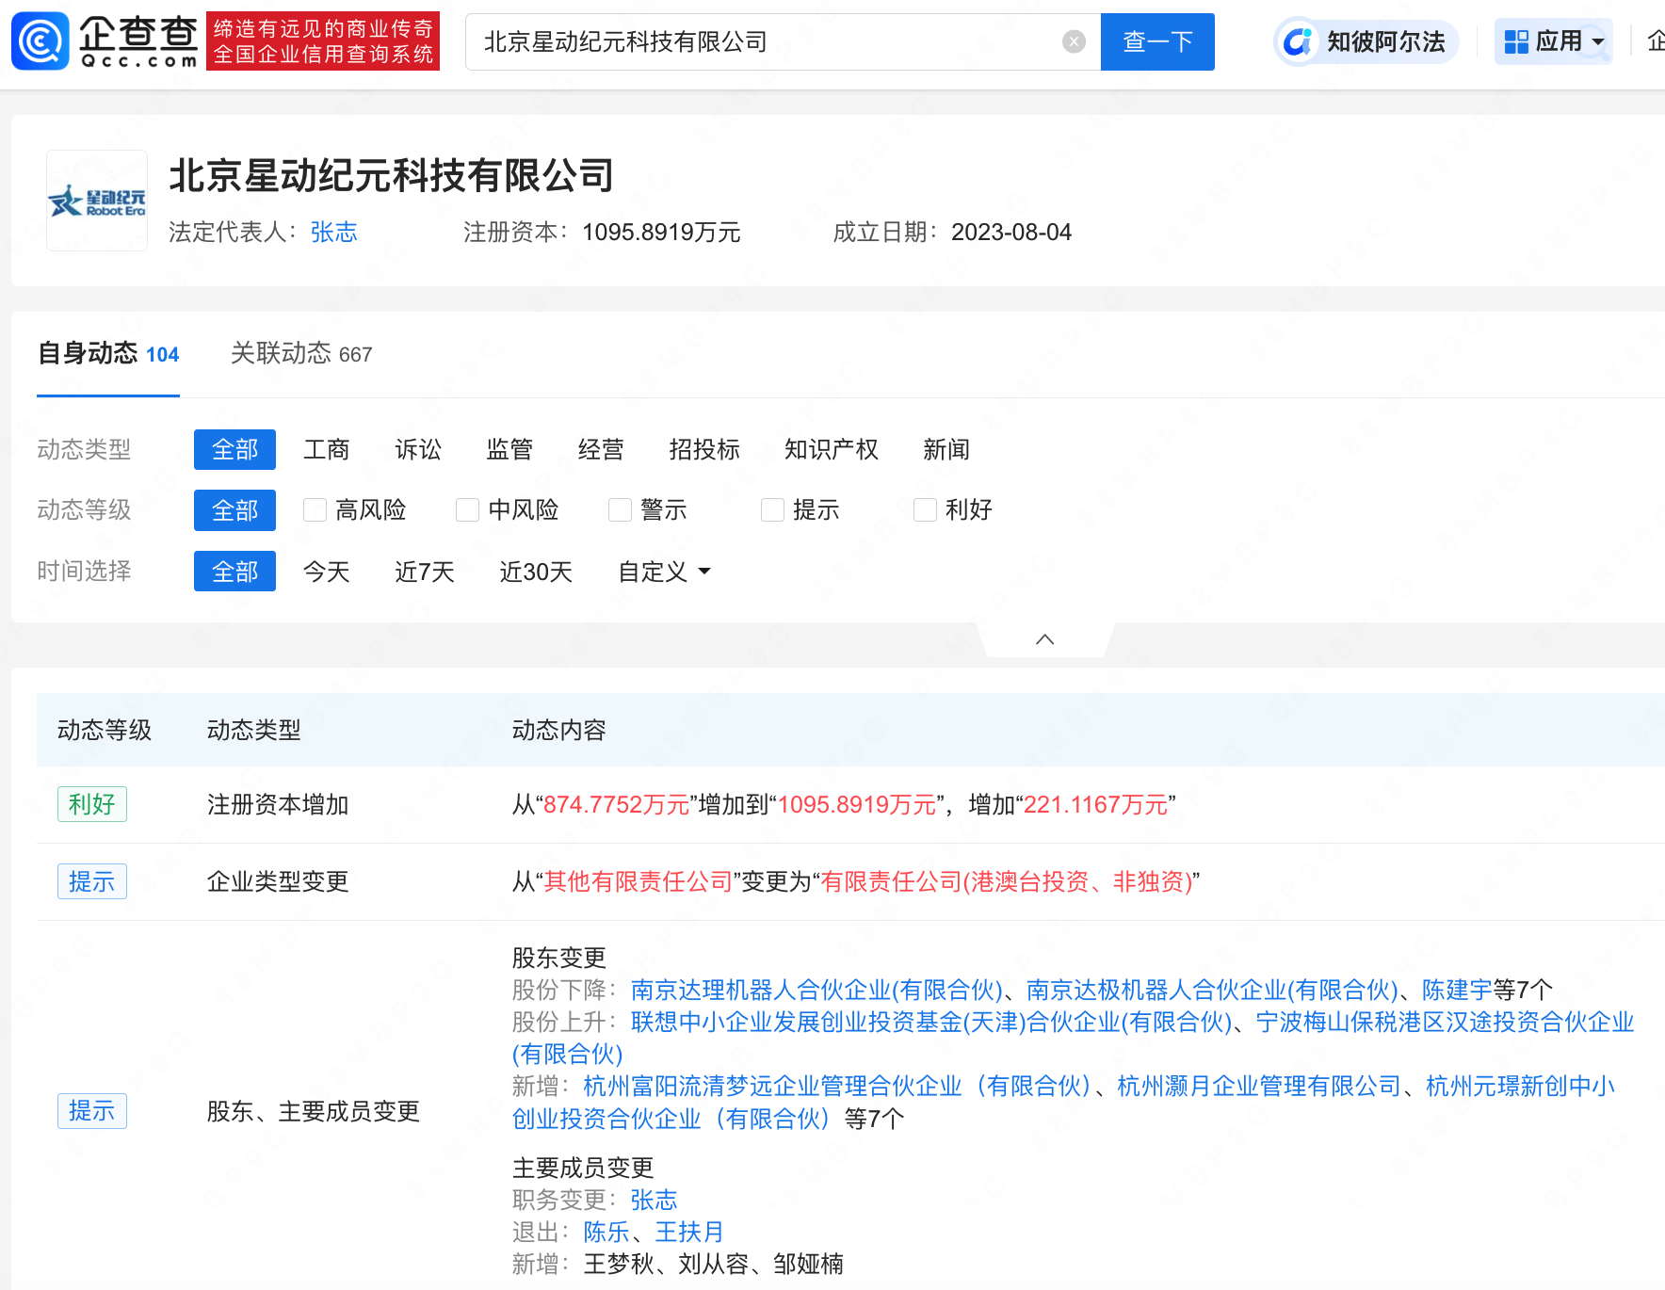This screenshot has height=1290, width=1665.
Task: Open the 自定义 date dropdown
Action: 664,572
